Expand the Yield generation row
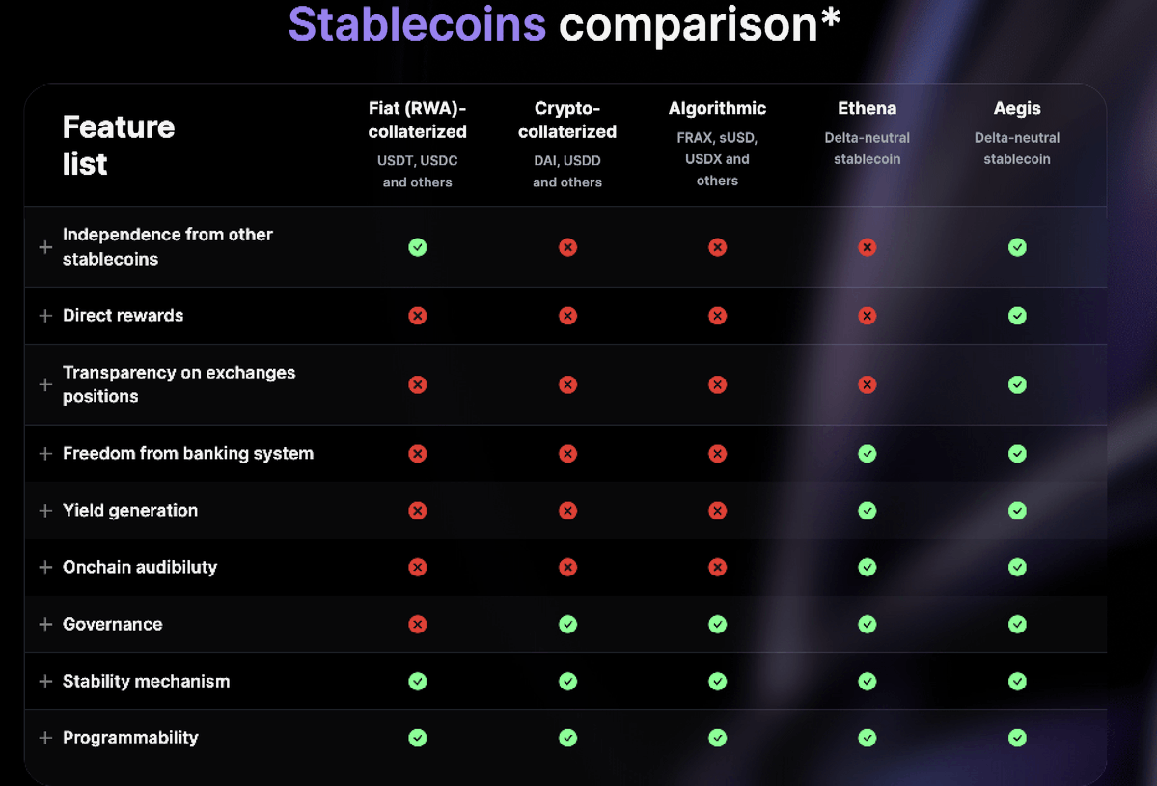Viewport: 1157px width, 786px height. click(45, 511)
